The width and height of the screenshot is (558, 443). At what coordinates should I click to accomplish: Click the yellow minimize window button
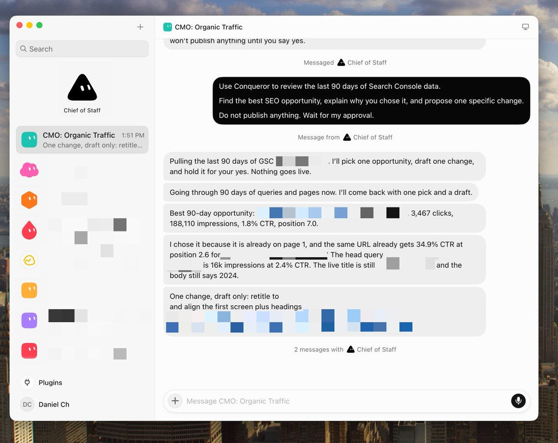[x=29, y=25]
